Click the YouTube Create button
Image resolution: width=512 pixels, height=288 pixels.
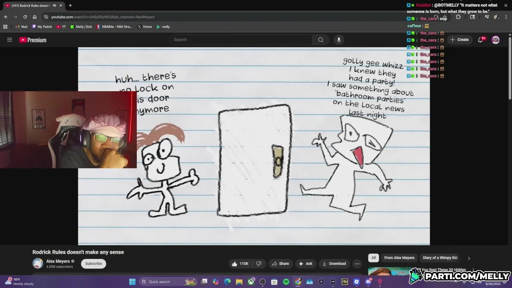[459, 40]
